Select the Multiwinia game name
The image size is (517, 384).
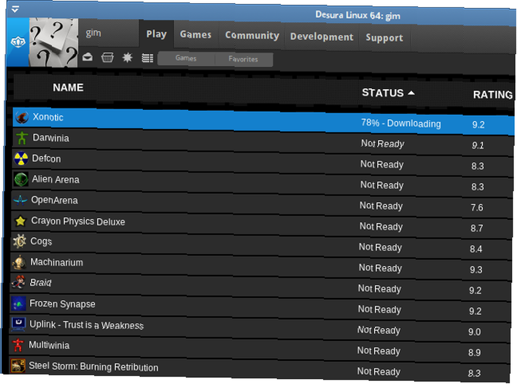(x=49, y=345)
